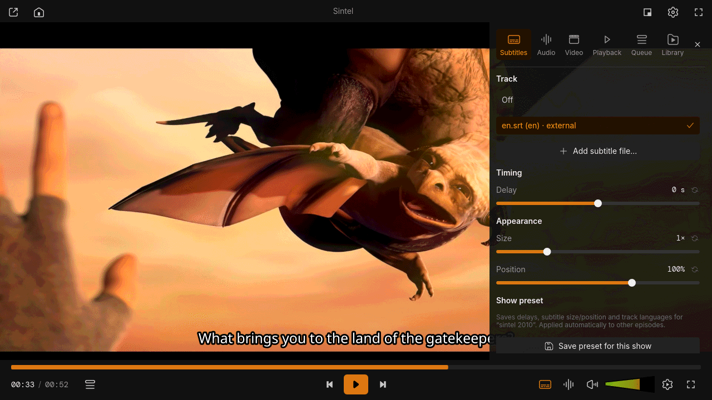Adjust the subtitle Position slider
This screenshot has height=400, width=712.
tap(598, 283)
